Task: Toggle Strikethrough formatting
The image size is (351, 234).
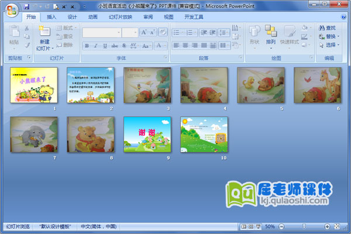Action: 115,46
